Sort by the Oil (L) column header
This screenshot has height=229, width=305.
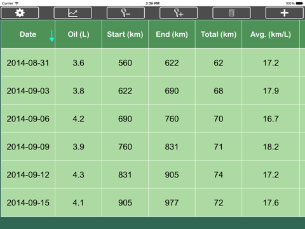tap(79, 34)
